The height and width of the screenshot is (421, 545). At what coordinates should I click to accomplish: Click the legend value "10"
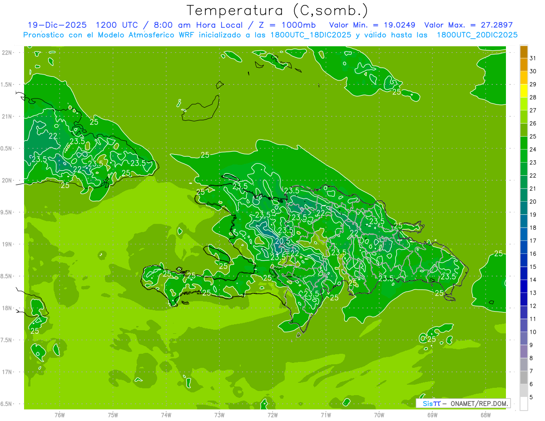tap(533, 332)
